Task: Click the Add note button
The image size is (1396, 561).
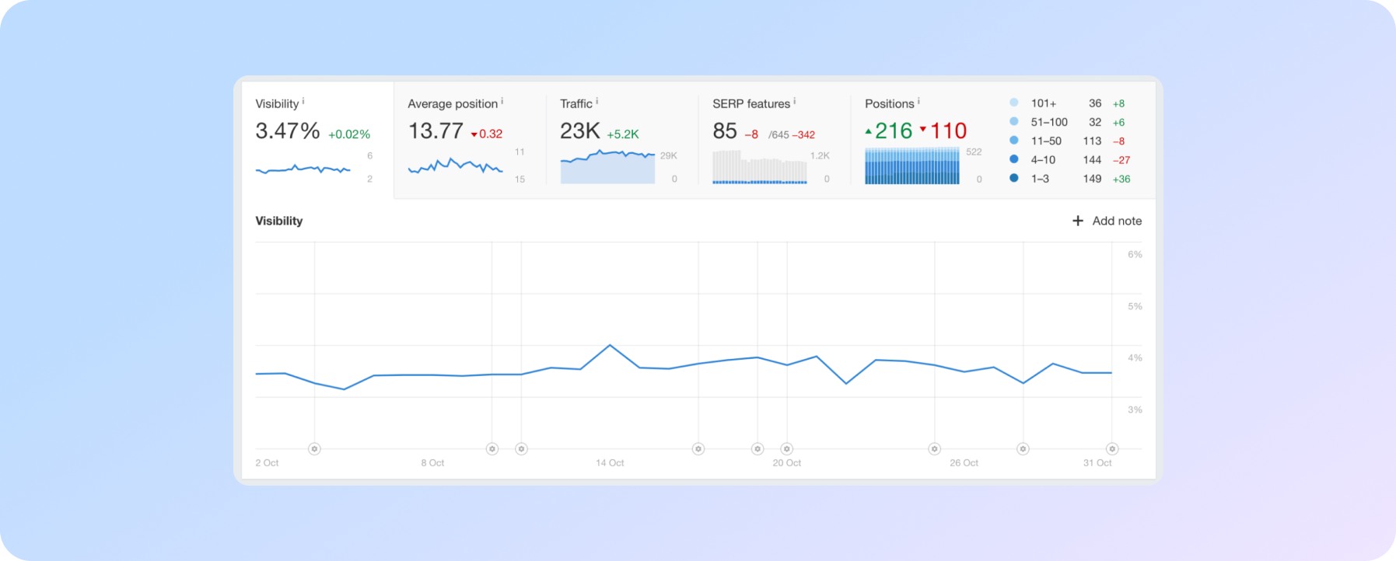Action: coord(1107,221)
